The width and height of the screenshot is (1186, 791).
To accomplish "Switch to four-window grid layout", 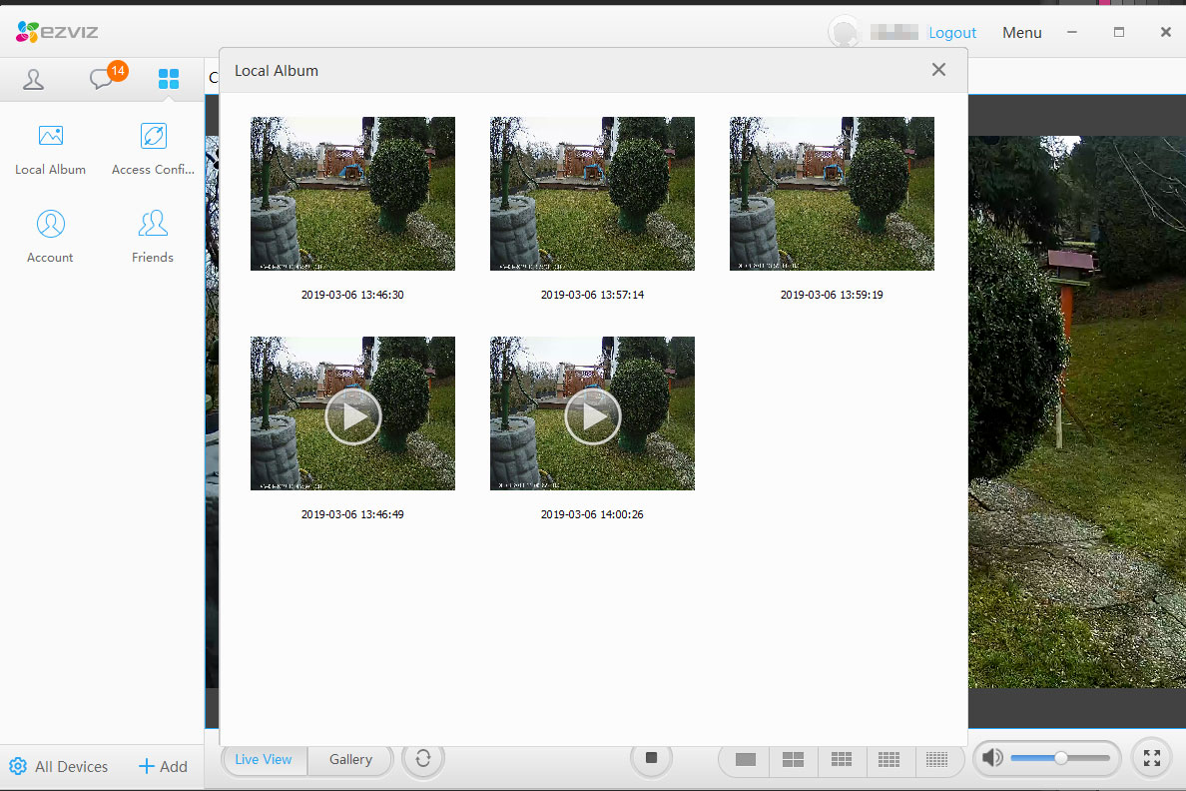I will (x=793, y=760).
